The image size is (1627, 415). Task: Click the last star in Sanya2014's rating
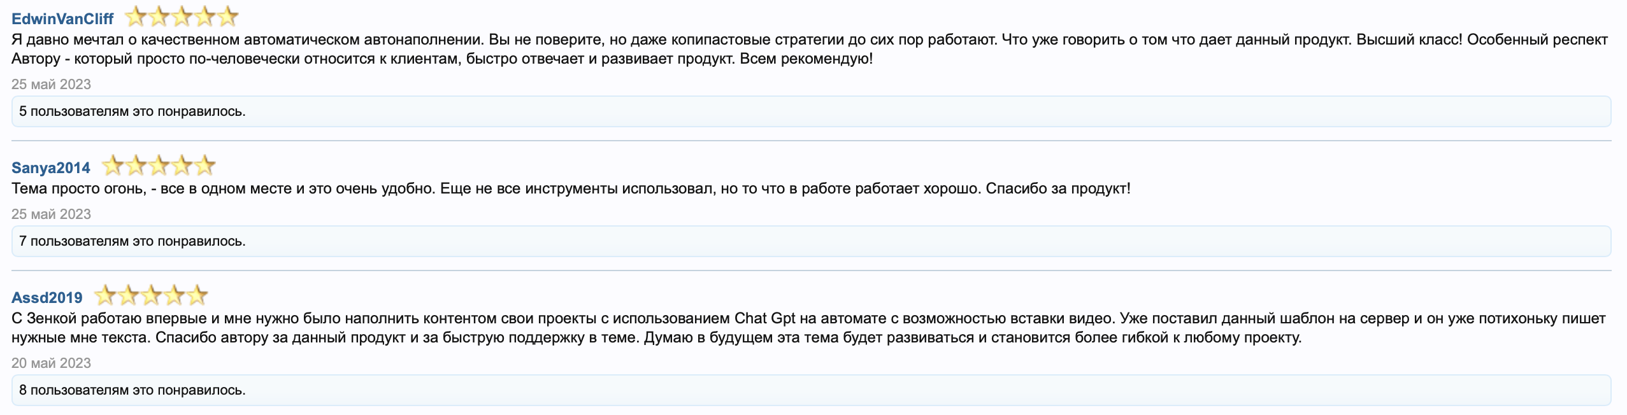[206, 165]
